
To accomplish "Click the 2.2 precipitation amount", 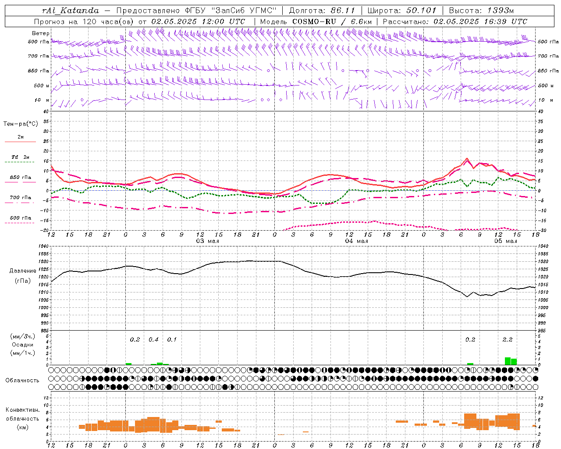I will (508, 340).
